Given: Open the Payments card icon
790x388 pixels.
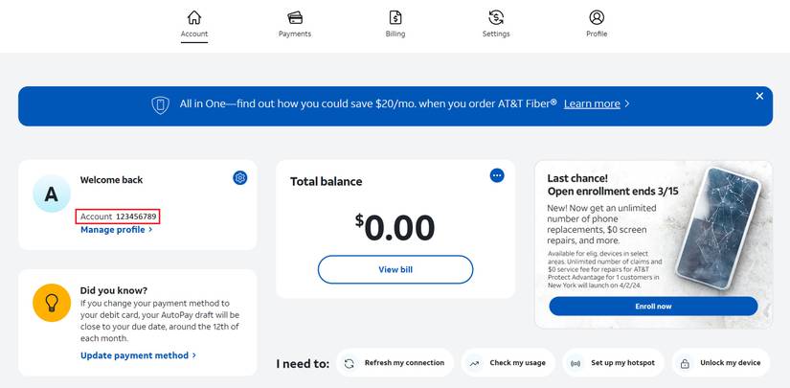Looking at the screenshot, I should [295, 17].
